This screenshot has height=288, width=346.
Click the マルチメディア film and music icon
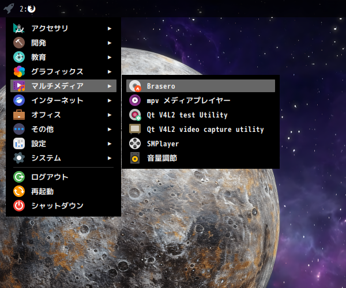19,86
